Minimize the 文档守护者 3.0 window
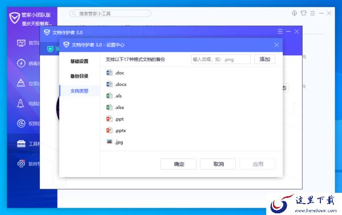 [288, 31]
